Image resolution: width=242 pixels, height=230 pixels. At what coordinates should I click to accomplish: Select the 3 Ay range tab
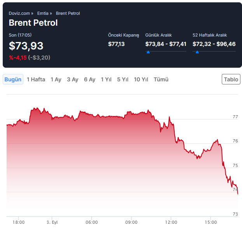[x=72, y=79]
